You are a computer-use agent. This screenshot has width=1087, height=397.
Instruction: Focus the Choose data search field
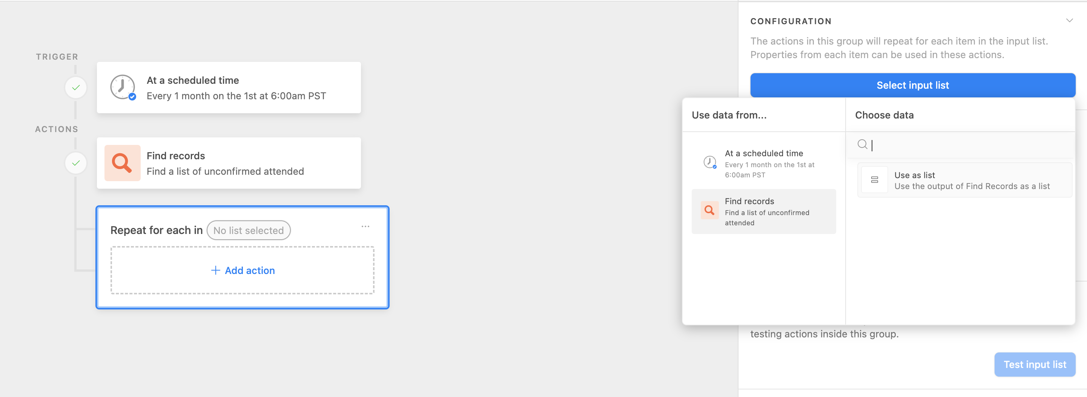(960, 145)
